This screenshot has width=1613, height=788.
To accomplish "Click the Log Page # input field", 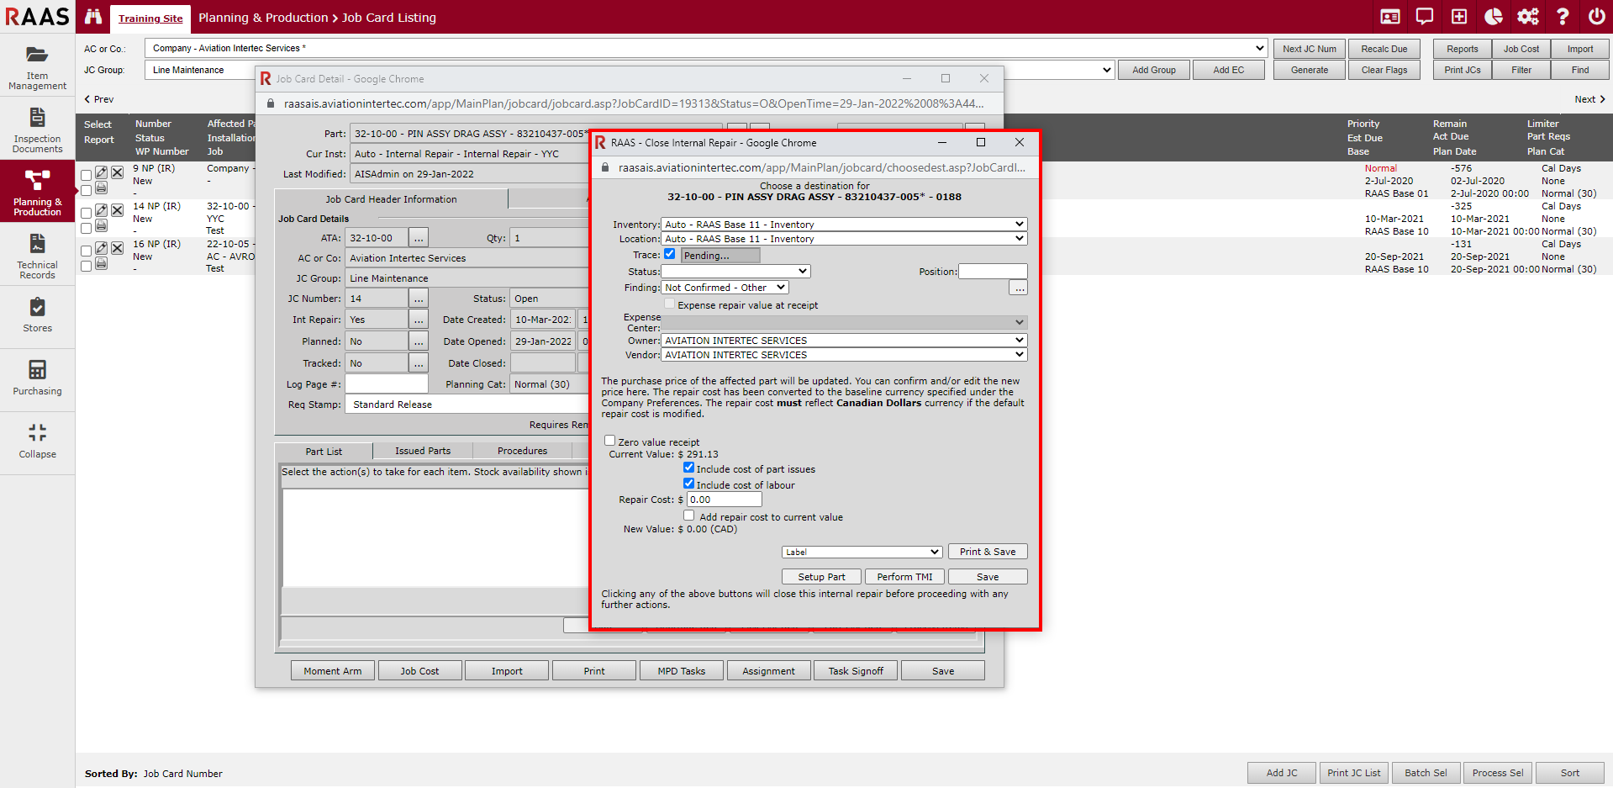I will click(387, 384).
